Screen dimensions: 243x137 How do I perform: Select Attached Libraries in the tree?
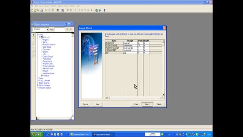(49, 45)
